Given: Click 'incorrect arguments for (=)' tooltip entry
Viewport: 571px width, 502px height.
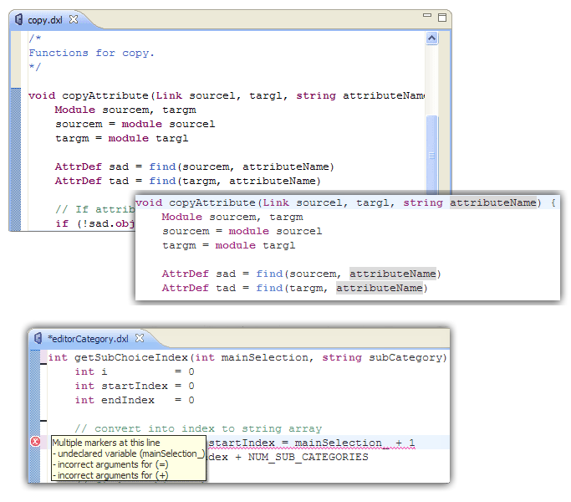Looking at the screenshot, I should pos(110,464).
